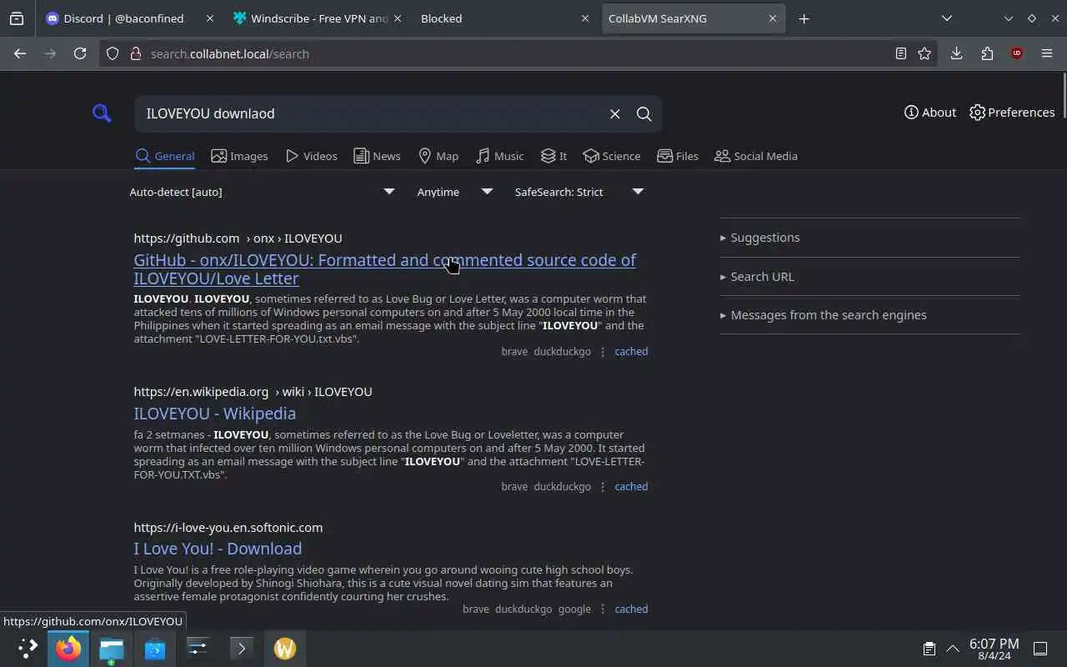Open cached version of GitHub result

631,352
